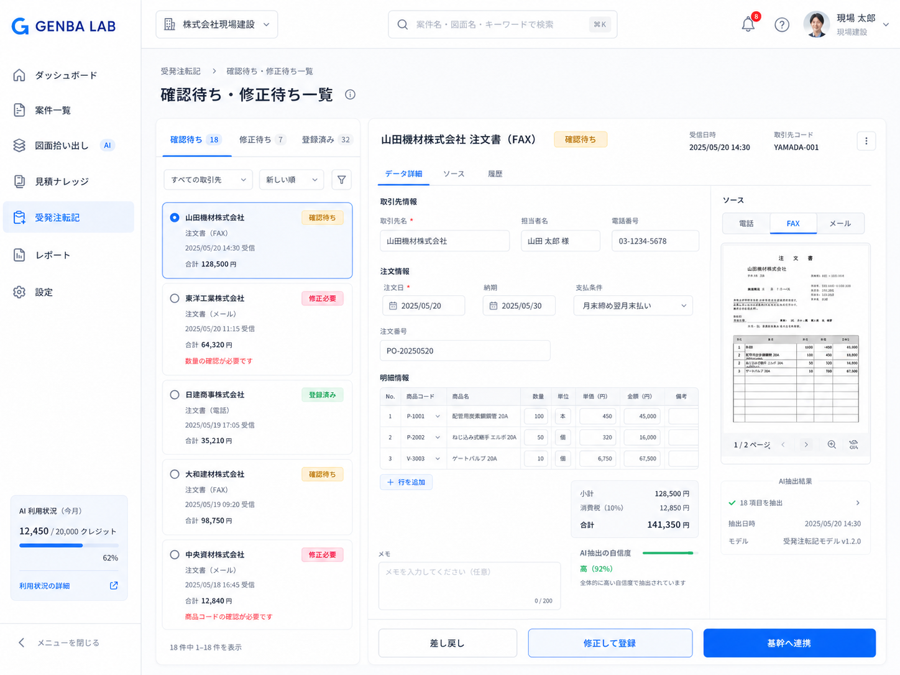Click calendar icon in 注文日 field

pyautogui.click(x=393, y=306)
